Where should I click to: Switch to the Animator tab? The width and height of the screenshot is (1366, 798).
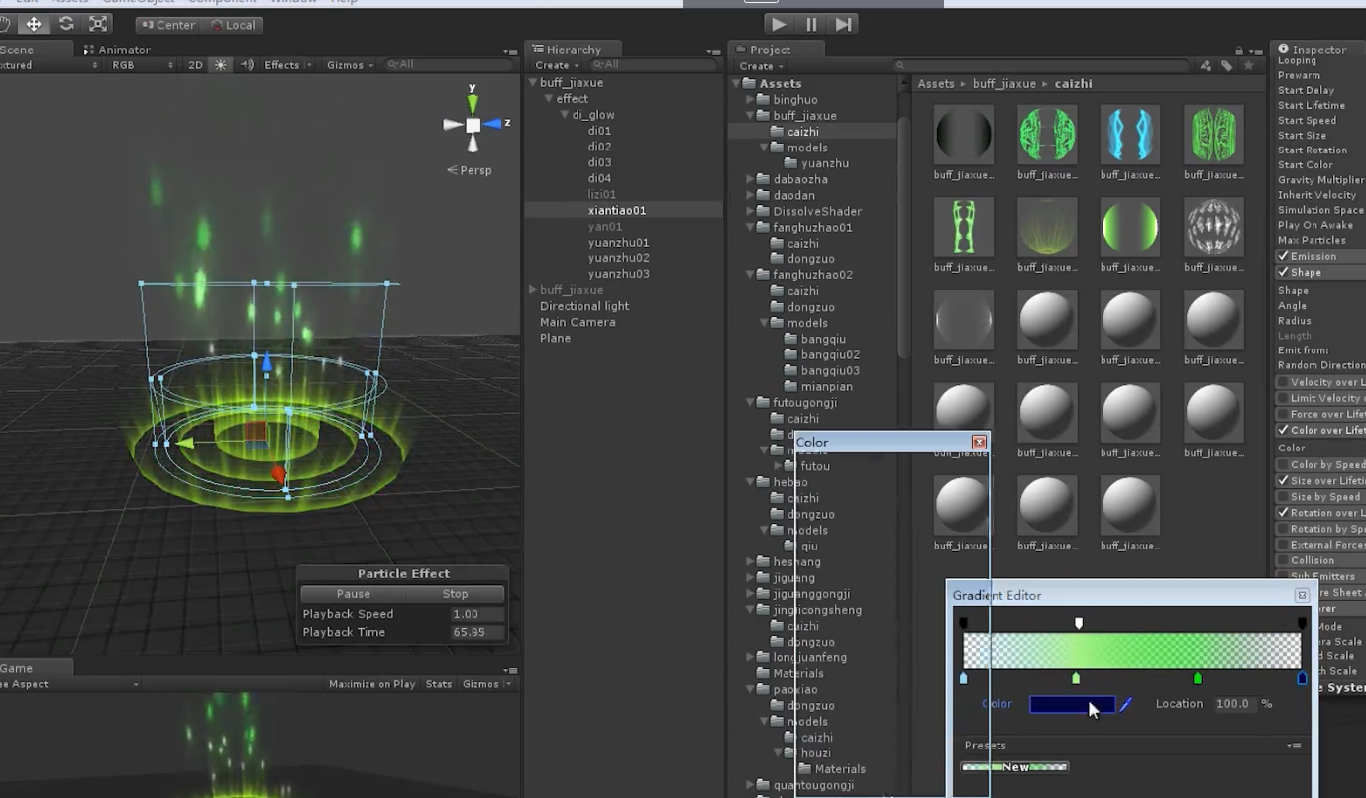point(117,50)
